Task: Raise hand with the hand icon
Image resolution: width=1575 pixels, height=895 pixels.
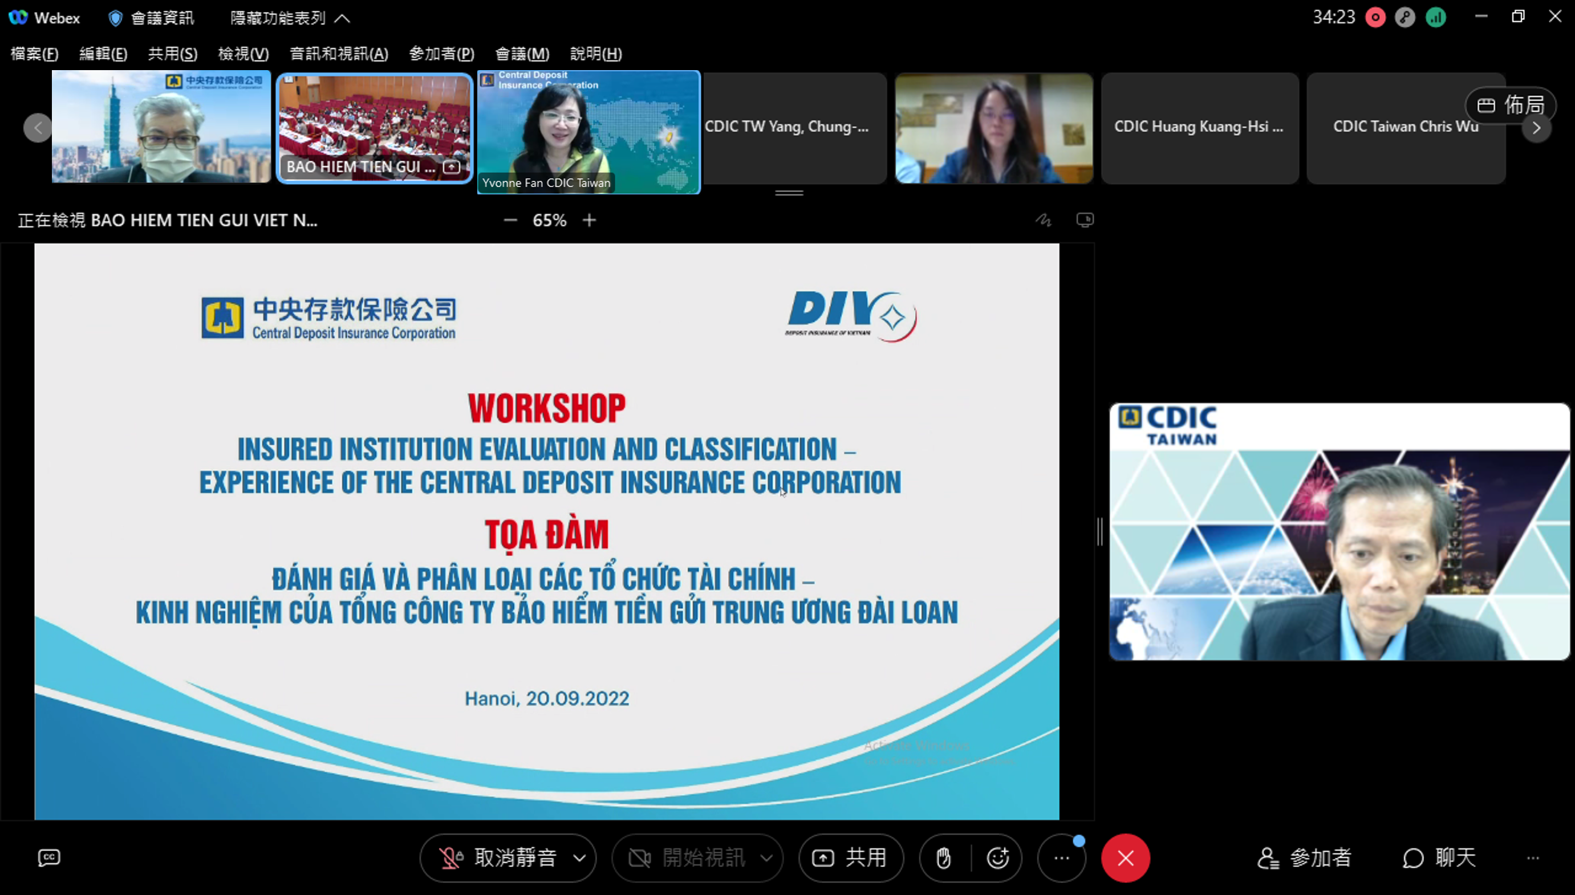Action: (x=944, y=857)
